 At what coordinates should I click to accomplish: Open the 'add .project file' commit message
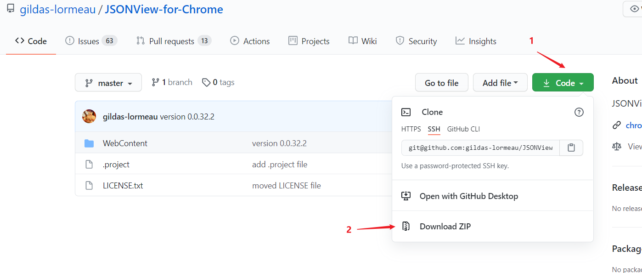pos(280,165)
